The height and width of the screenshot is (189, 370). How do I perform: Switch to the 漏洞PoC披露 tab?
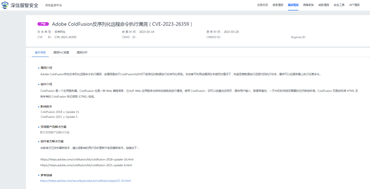coord(61,52)
